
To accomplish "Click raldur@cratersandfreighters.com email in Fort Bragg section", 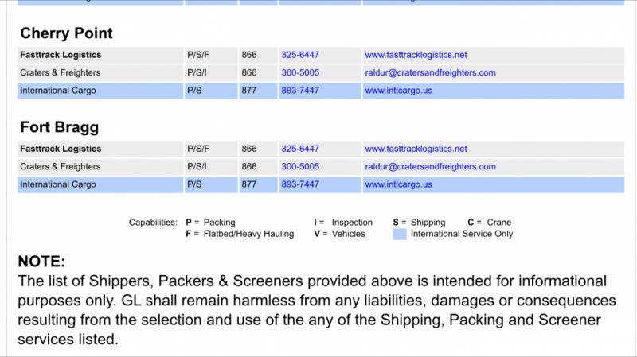I will pyautogui.click(x=430, y=166).
